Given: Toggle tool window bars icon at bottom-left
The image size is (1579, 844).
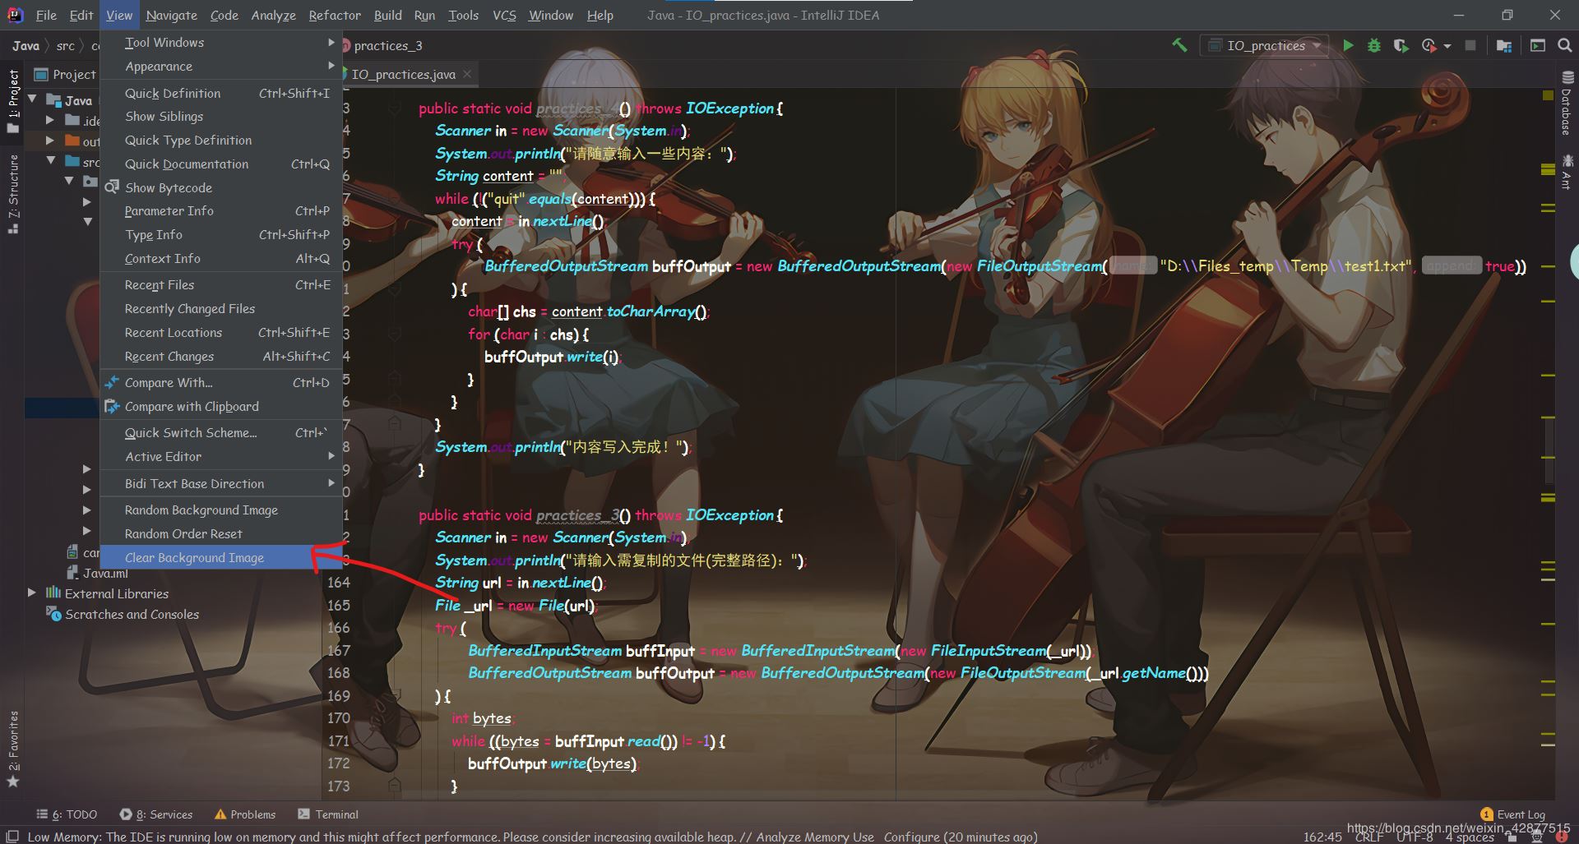Looking at the screenshot, I should (x=12, y=837).
